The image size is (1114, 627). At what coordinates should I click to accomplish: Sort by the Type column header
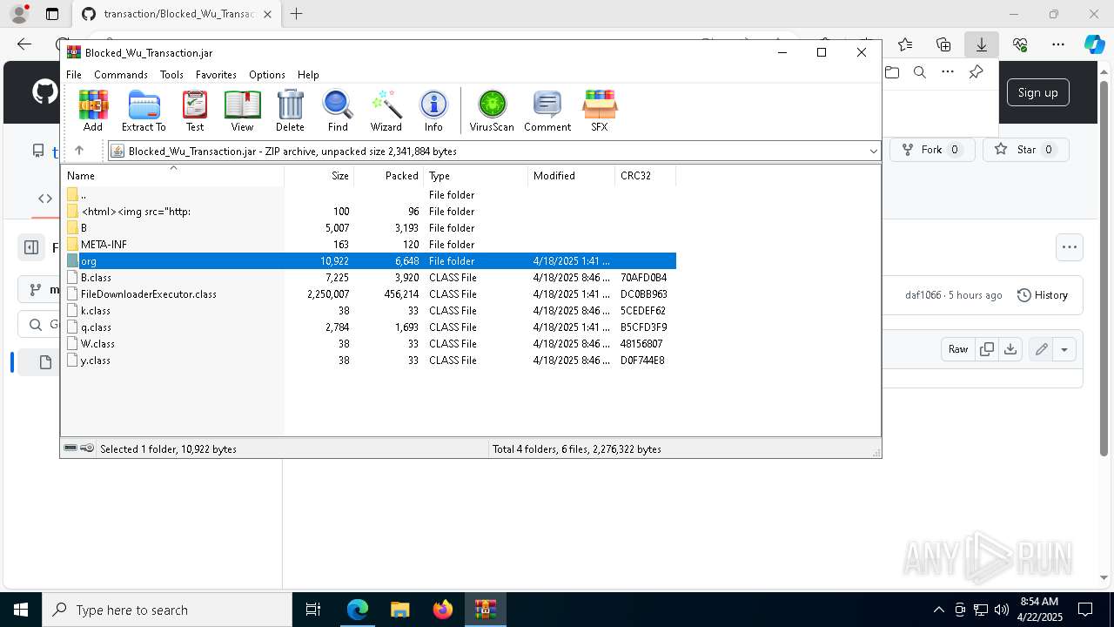[x=476, y=176]
